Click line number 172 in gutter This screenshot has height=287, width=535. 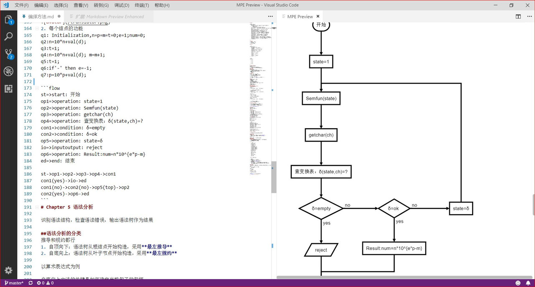click(28, 81)
